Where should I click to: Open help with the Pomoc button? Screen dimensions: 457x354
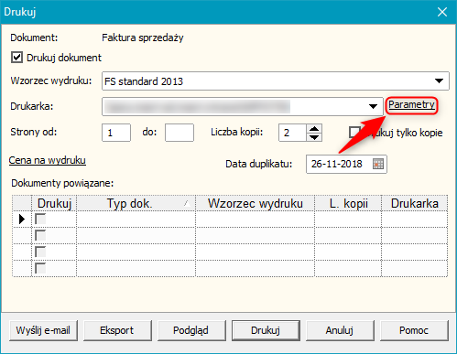pos(414,330)
